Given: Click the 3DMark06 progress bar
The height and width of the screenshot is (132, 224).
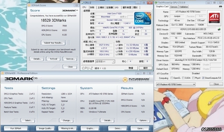Looking at the screenshot, I should [80, 79].
